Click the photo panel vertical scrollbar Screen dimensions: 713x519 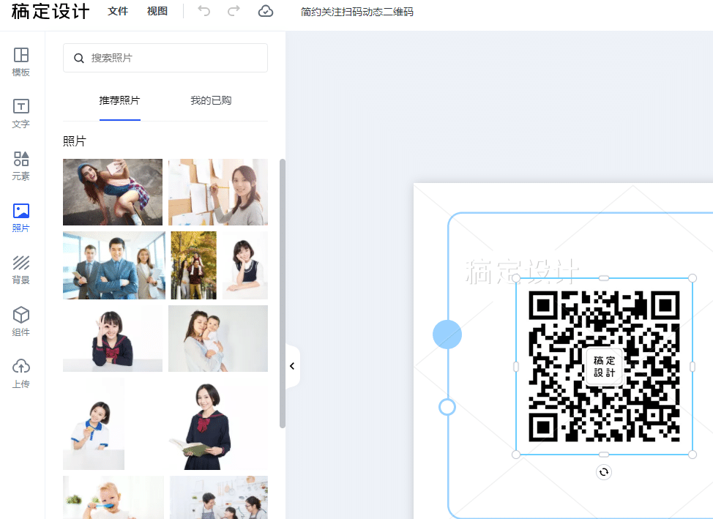click(x=283, y=294)
